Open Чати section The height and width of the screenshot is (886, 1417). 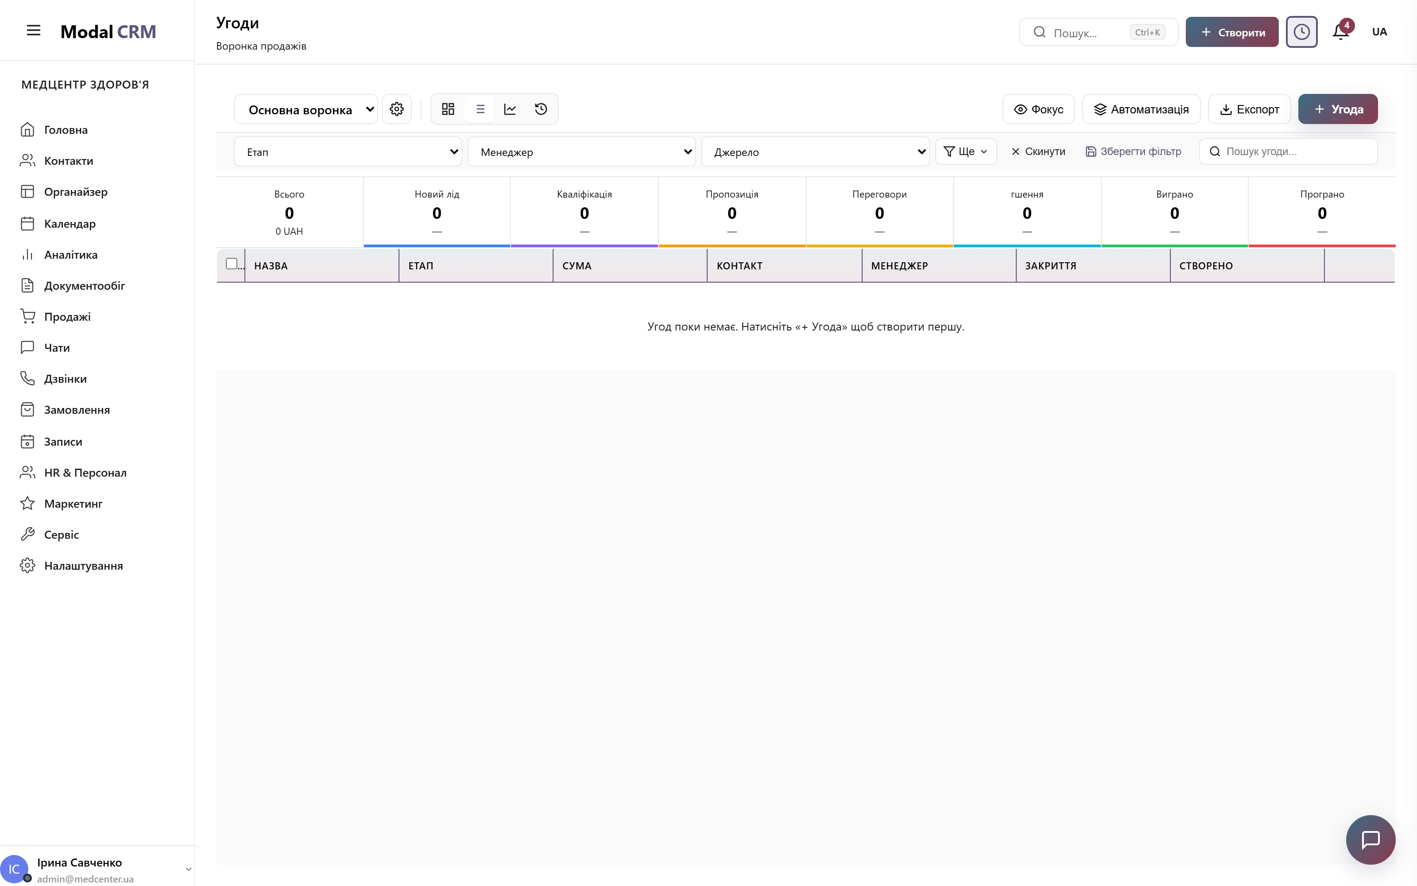(x=97, y=347)
